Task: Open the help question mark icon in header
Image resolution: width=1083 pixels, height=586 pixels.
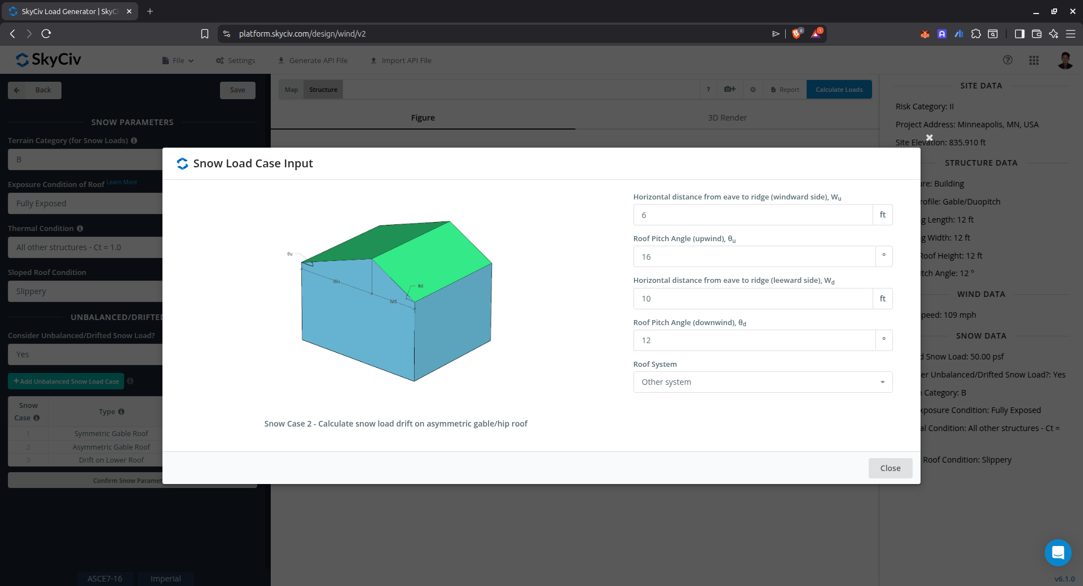Action: pos(1007,60)
